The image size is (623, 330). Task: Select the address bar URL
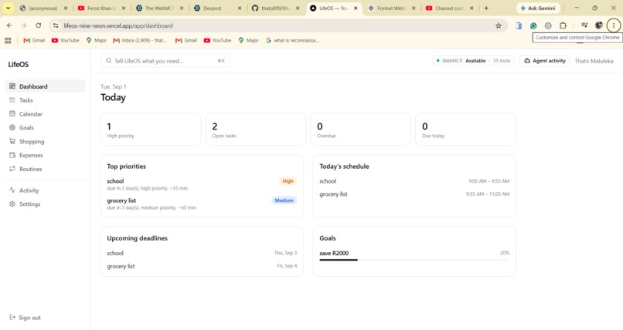118,25
